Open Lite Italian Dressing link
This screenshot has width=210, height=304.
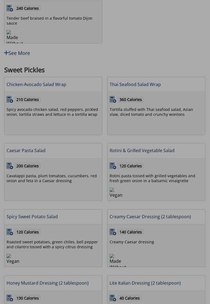(145, 283)
